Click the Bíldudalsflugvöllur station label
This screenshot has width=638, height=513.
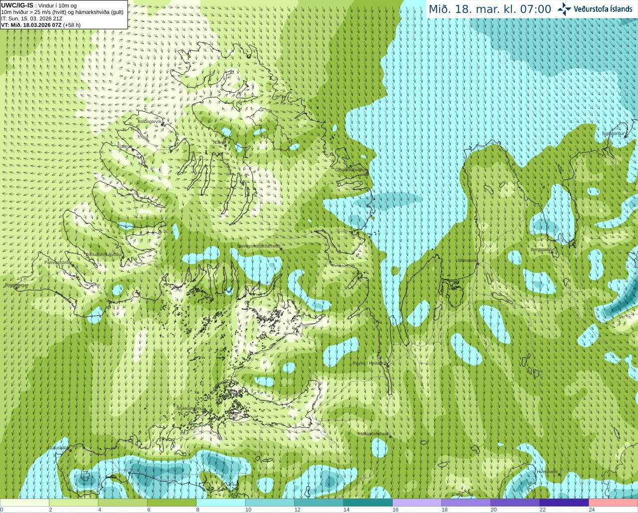pyautogui.click(x=104, y=254)
